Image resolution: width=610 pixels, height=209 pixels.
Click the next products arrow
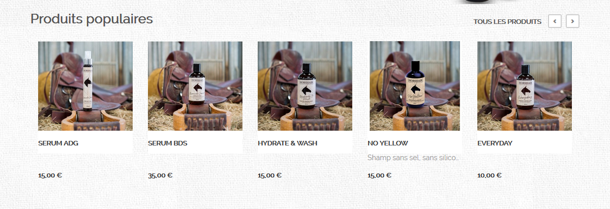point(573,21)
